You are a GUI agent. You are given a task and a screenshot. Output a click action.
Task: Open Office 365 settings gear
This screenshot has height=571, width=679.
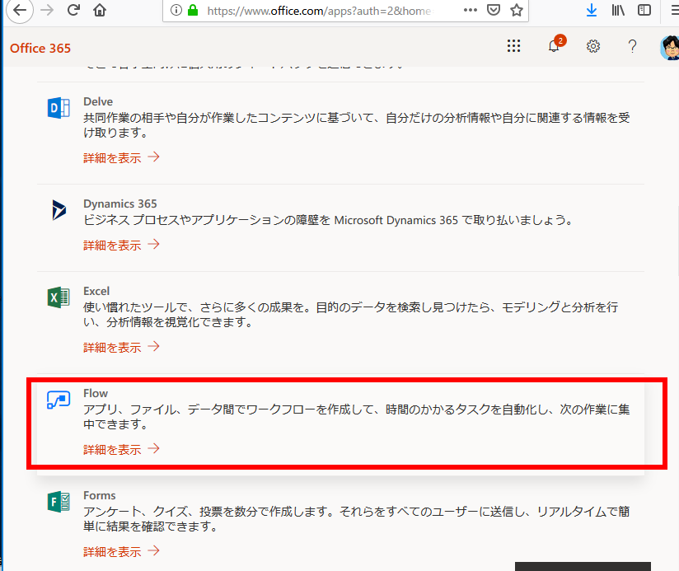[x=593, y=46]
